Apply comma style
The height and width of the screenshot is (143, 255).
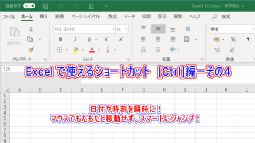click(x=248, y=39)
